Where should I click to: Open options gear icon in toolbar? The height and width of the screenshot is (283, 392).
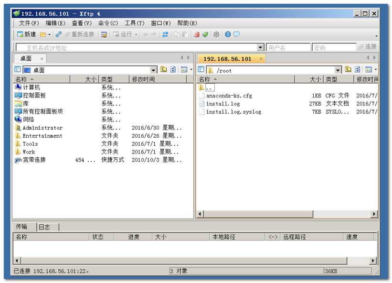point(216,34)
